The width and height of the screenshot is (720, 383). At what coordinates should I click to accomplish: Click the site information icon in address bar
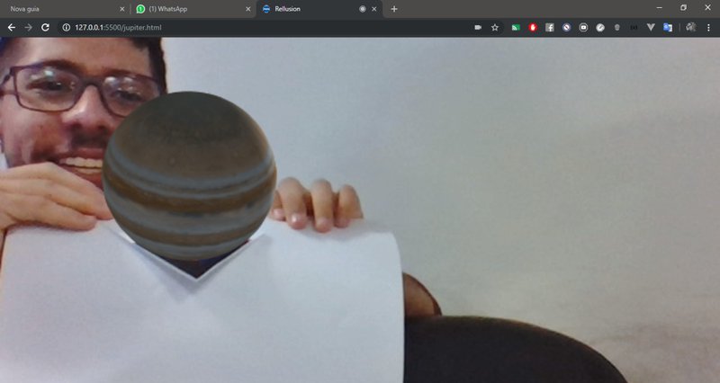click(66, 28)
